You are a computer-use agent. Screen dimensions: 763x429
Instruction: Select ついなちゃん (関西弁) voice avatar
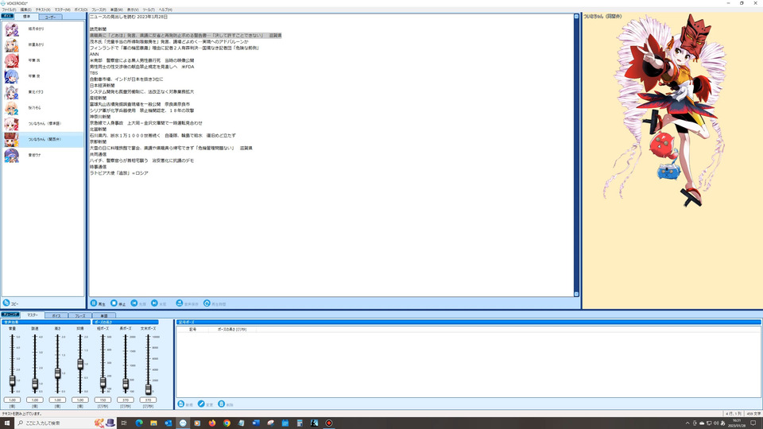tap(11, 140)
